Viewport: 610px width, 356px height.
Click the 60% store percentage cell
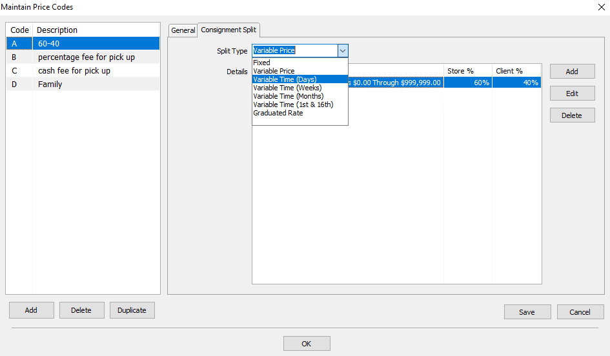click(x=468, y=83)
